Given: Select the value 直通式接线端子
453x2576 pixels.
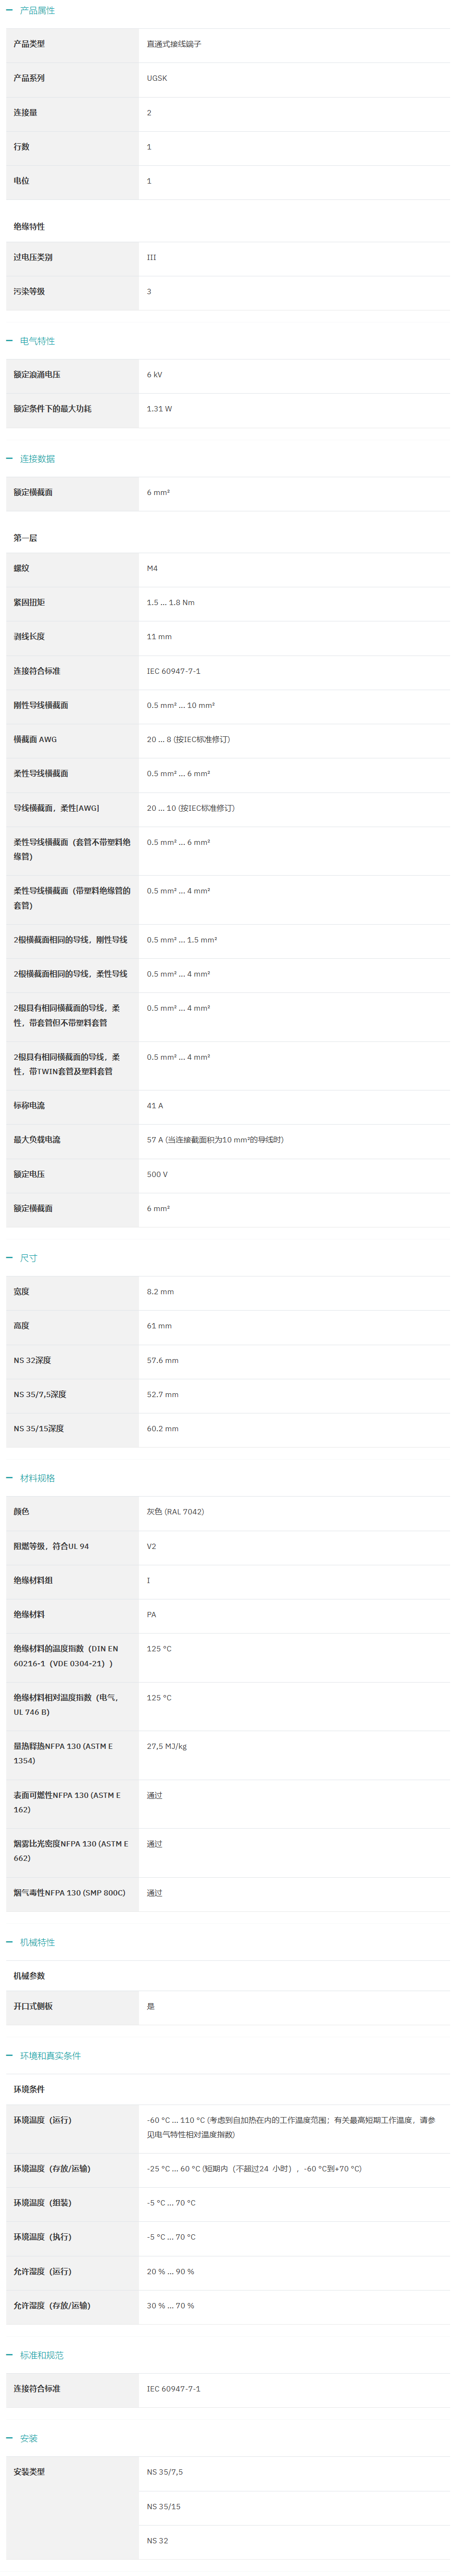Looking at the screenshot, I should (x=174, y=44).
